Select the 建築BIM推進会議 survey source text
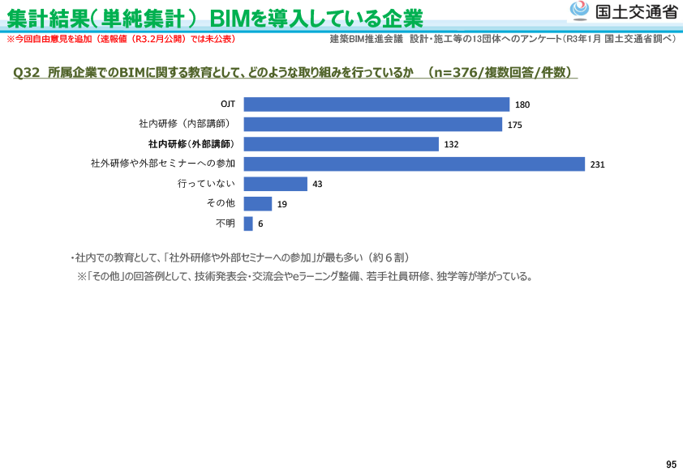The image size is (683, 472). (503, 39)
